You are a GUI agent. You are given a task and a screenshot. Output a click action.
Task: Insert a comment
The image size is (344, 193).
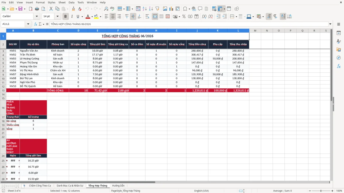(x=200, y=9)
